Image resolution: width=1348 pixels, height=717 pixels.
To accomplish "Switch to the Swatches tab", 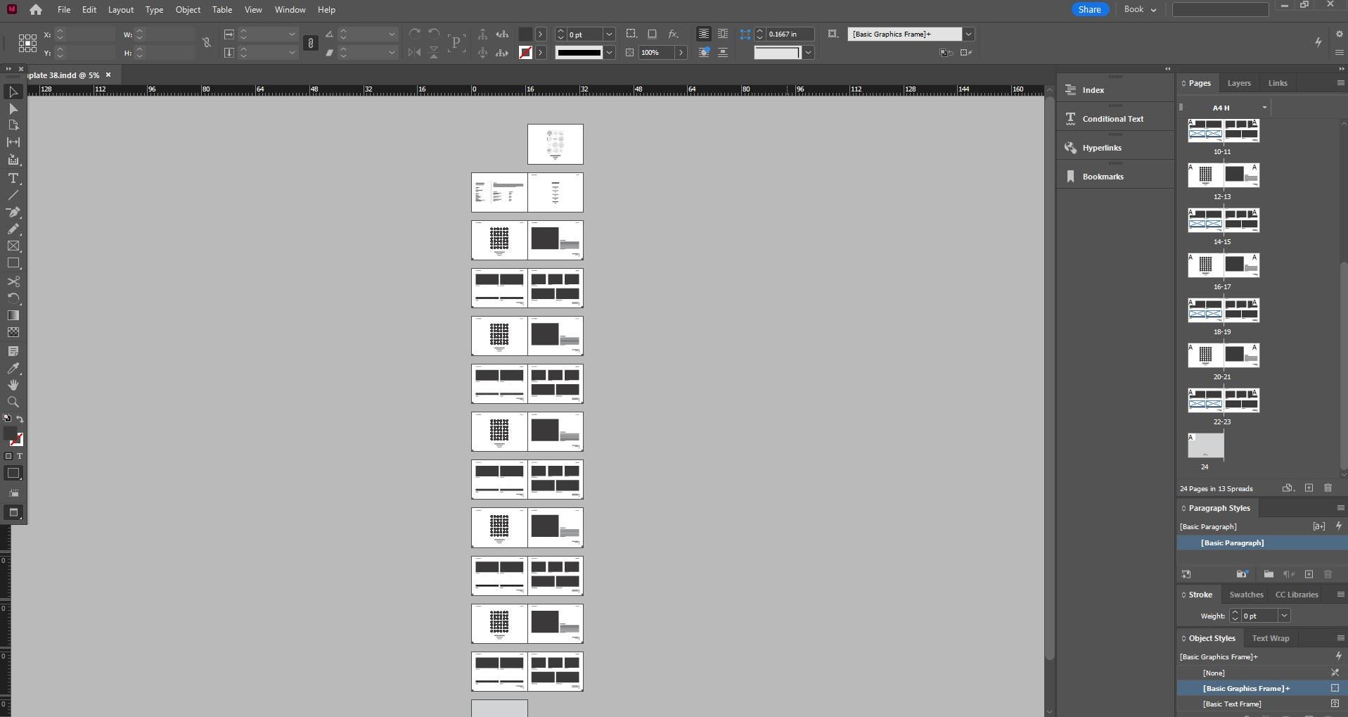I will [1246, 595].
